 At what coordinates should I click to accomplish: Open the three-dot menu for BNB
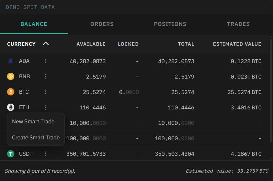46,77
